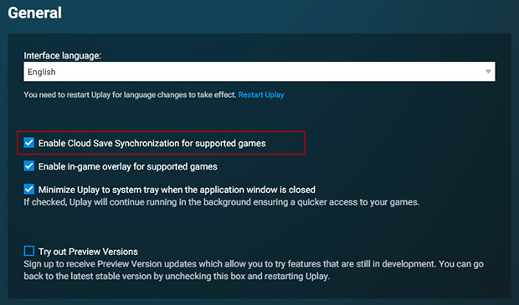Click the 'If checked, Uplay will continue' description
Viewport: 519px width, 305px height.
click(222, 202)
